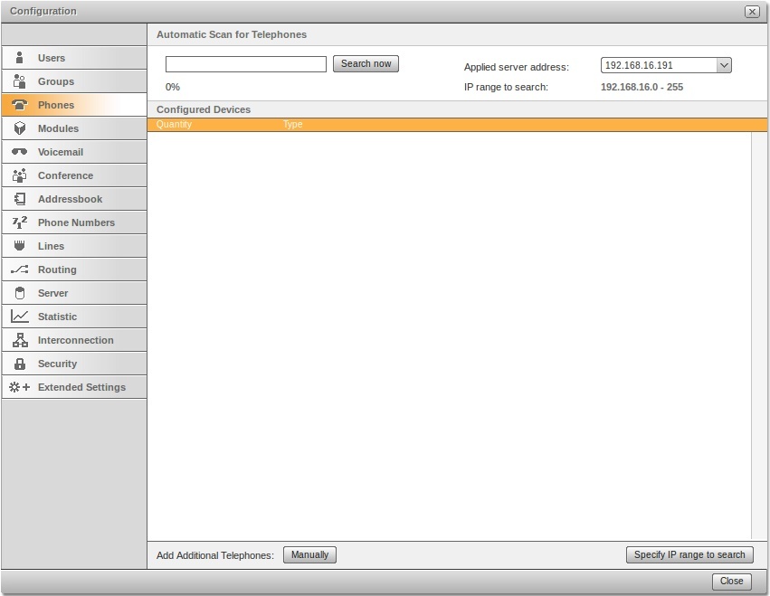The width and height of the screenshot is (770, 596).
Task: Click the Lines plug icon
Action: 19,245
